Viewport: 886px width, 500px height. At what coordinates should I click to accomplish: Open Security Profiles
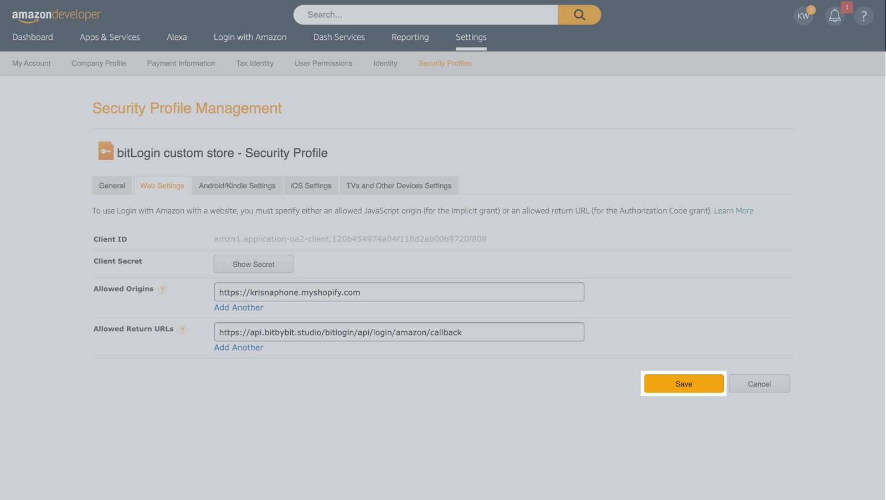click(445, 63)
